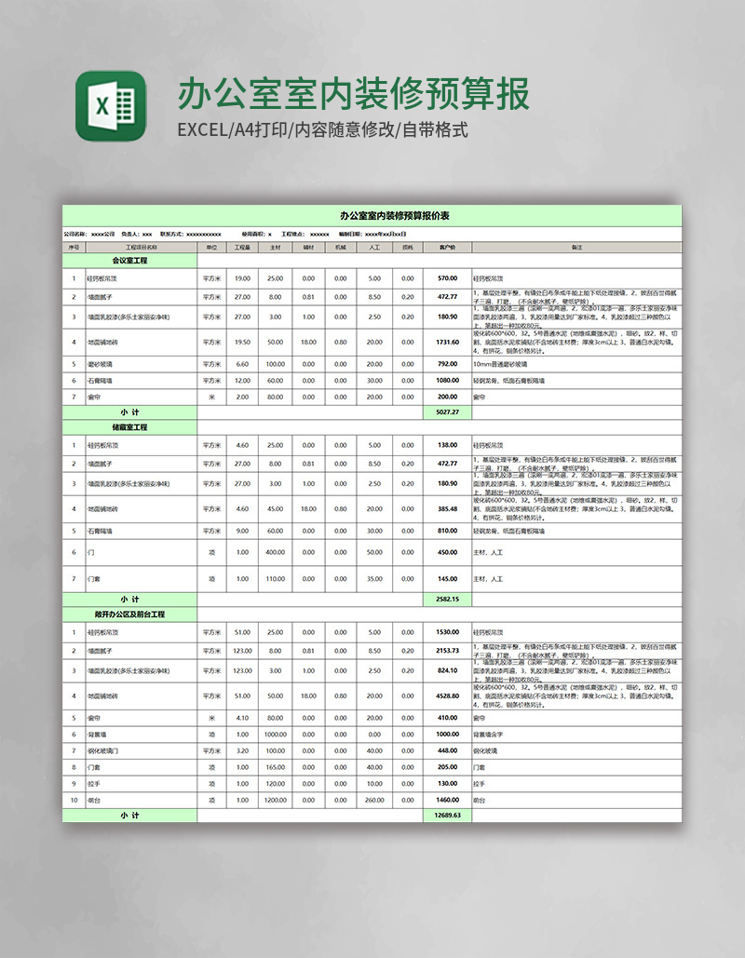
Task: Select the 小计 total 12689.63 cell
Action: pos(448,814)
